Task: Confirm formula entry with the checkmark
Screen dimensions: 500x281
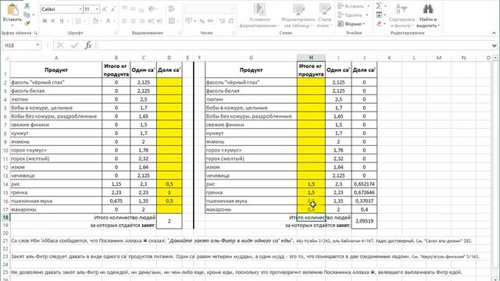Action: tap(74, 45)
